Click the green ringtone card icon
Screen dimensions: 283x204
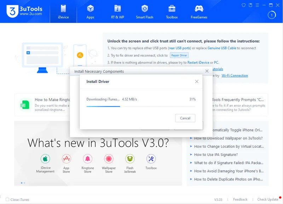(x=25, y=104)
